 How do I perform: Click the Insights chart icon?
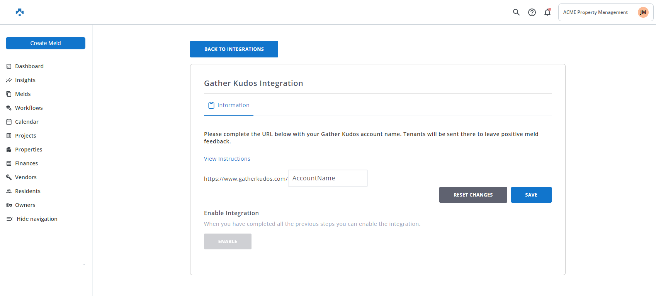[9, 80]
